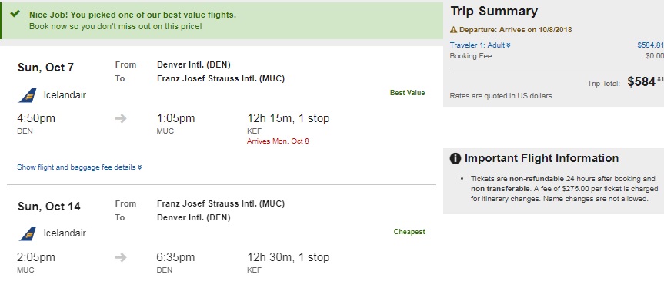Viewport: 664px width, 291px height.
Task: Click the Trip Total amount $584.81
Action: tap(646, 81)
